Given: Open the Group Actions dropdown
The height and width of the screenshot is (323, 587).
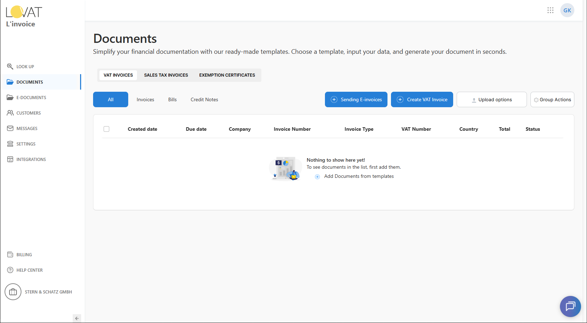Looking at the screenshot, I should click(x=552, y=99).
